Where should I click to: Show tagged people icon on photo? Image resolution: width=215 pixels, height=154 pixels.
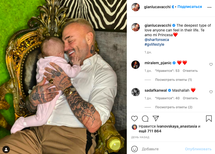click(6, 150)
